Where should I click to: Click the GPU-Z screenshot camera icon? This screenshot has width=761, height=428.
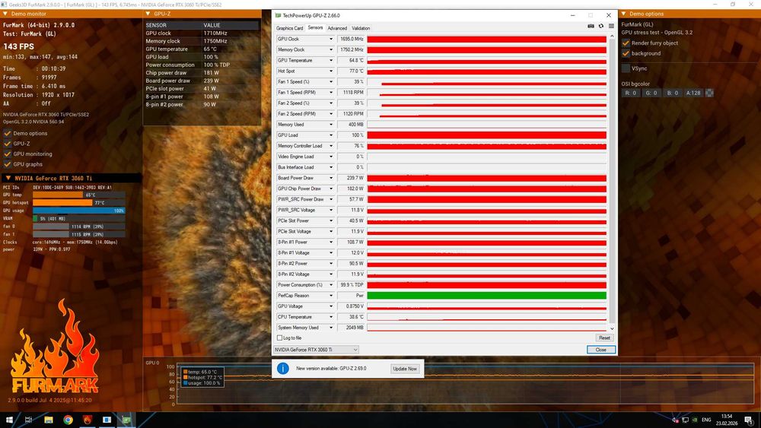pos(591,26)
